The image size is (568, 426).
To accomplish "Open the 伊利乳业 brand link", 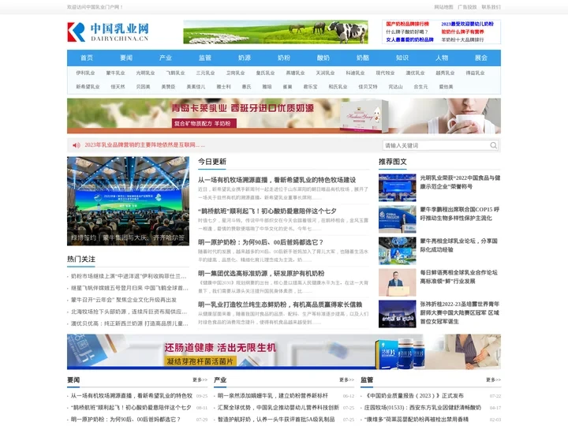I will point(85,73).
